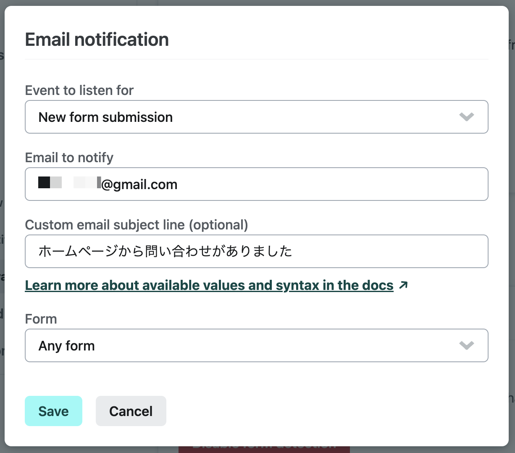
Task: Open the available values and syntax docs link
Action: [209, 285]
